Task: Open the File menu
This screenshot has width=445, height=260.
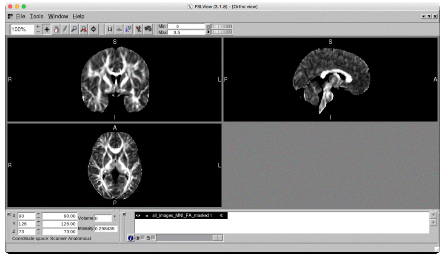Action: [20, 17]
